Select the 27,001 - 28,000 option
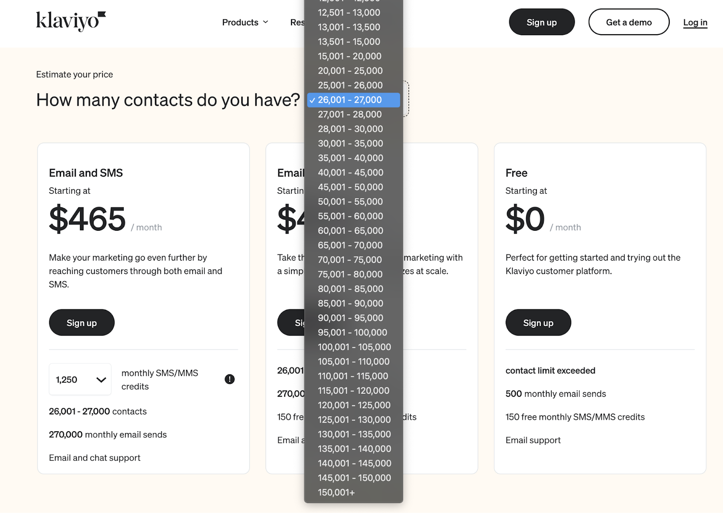Screen dimensions: 723x513 (353, 114)
